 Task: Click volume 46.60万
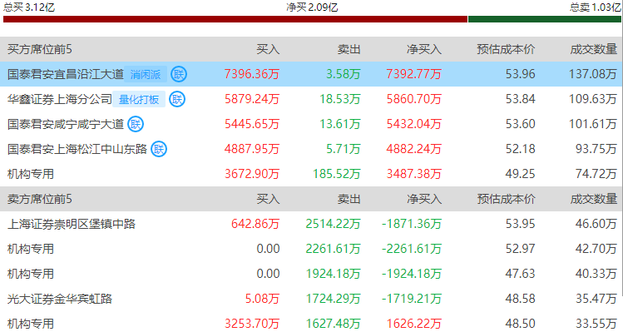596,224
